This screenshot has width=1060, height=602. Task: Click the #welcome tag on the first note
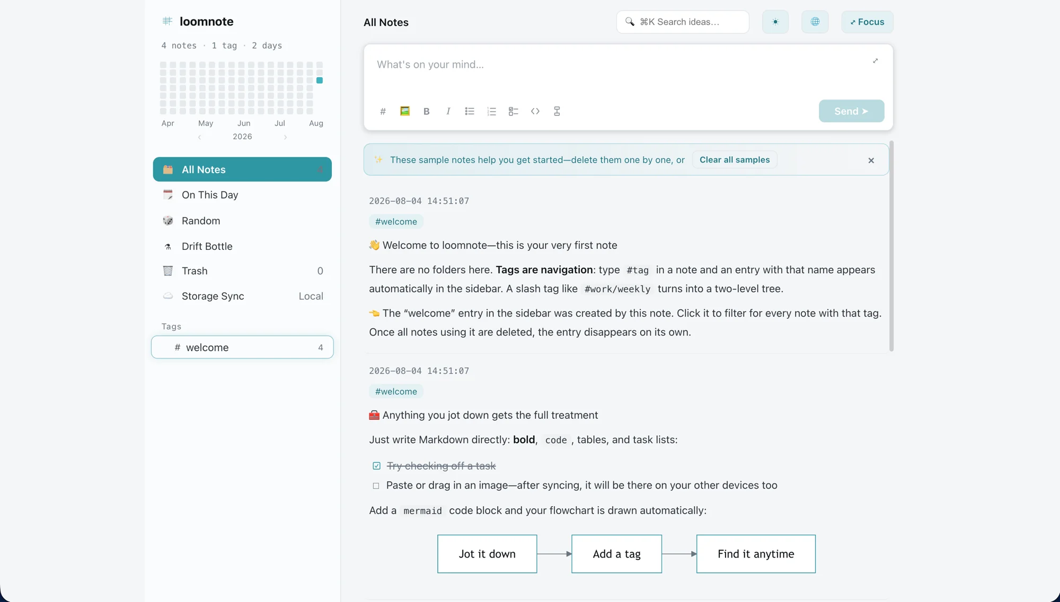point(396,222)
